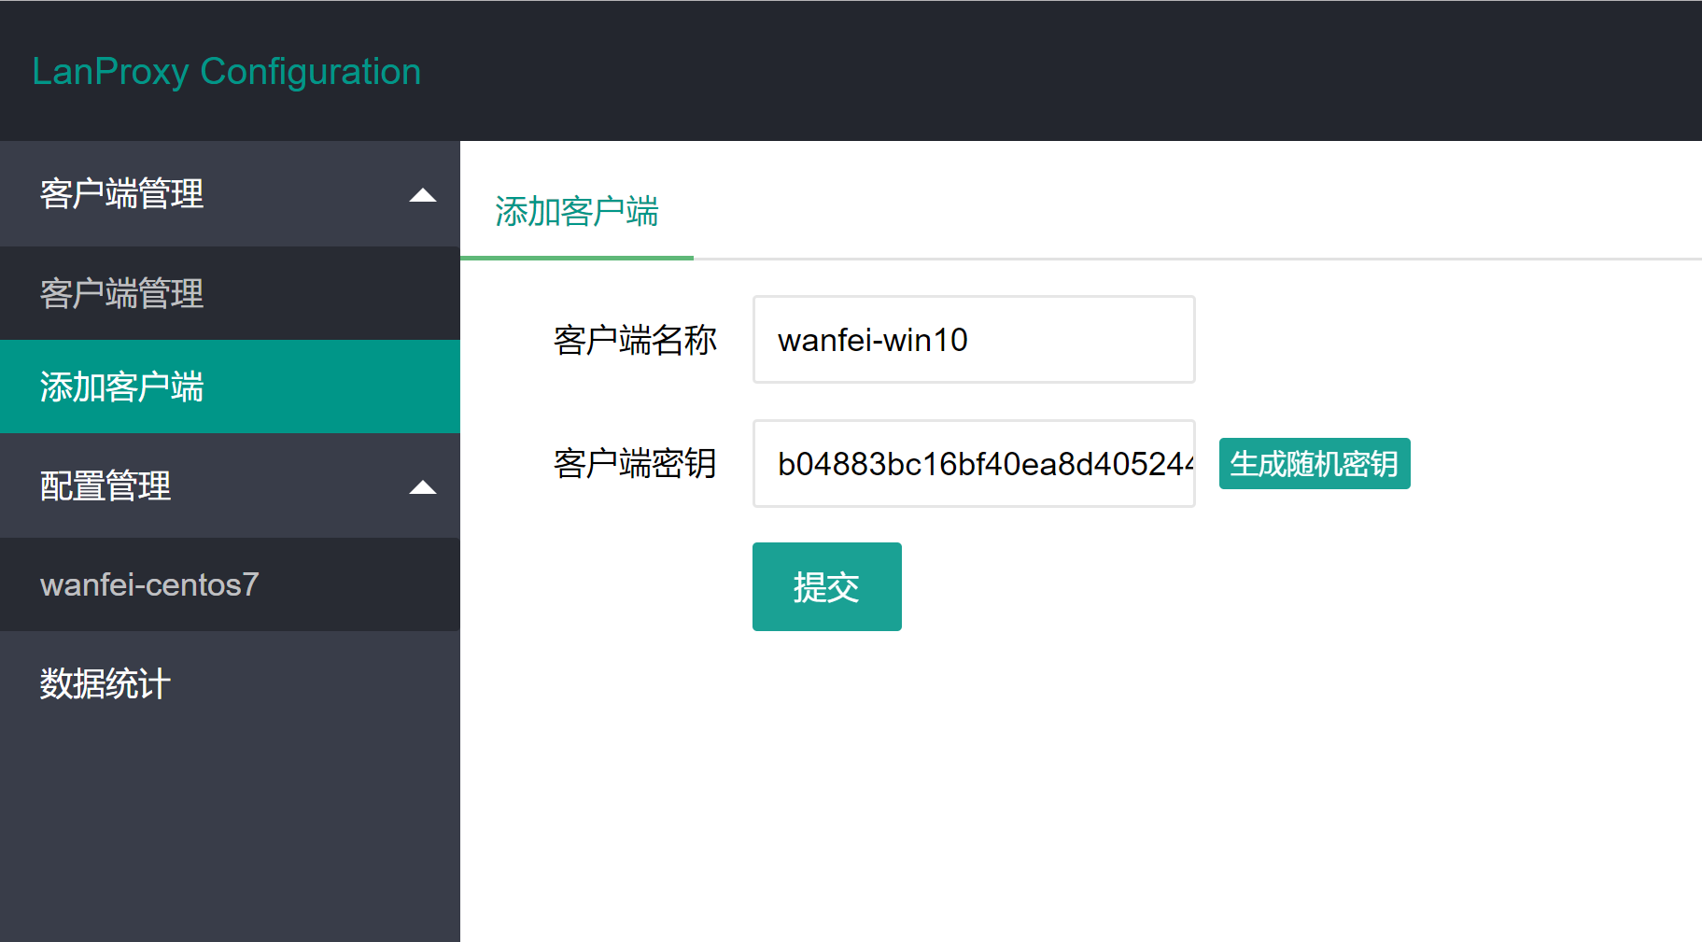Viewport: 1702px width, 942px height.
Task: Click the 客户端名称 form label
Action: [x=634, y=341]
